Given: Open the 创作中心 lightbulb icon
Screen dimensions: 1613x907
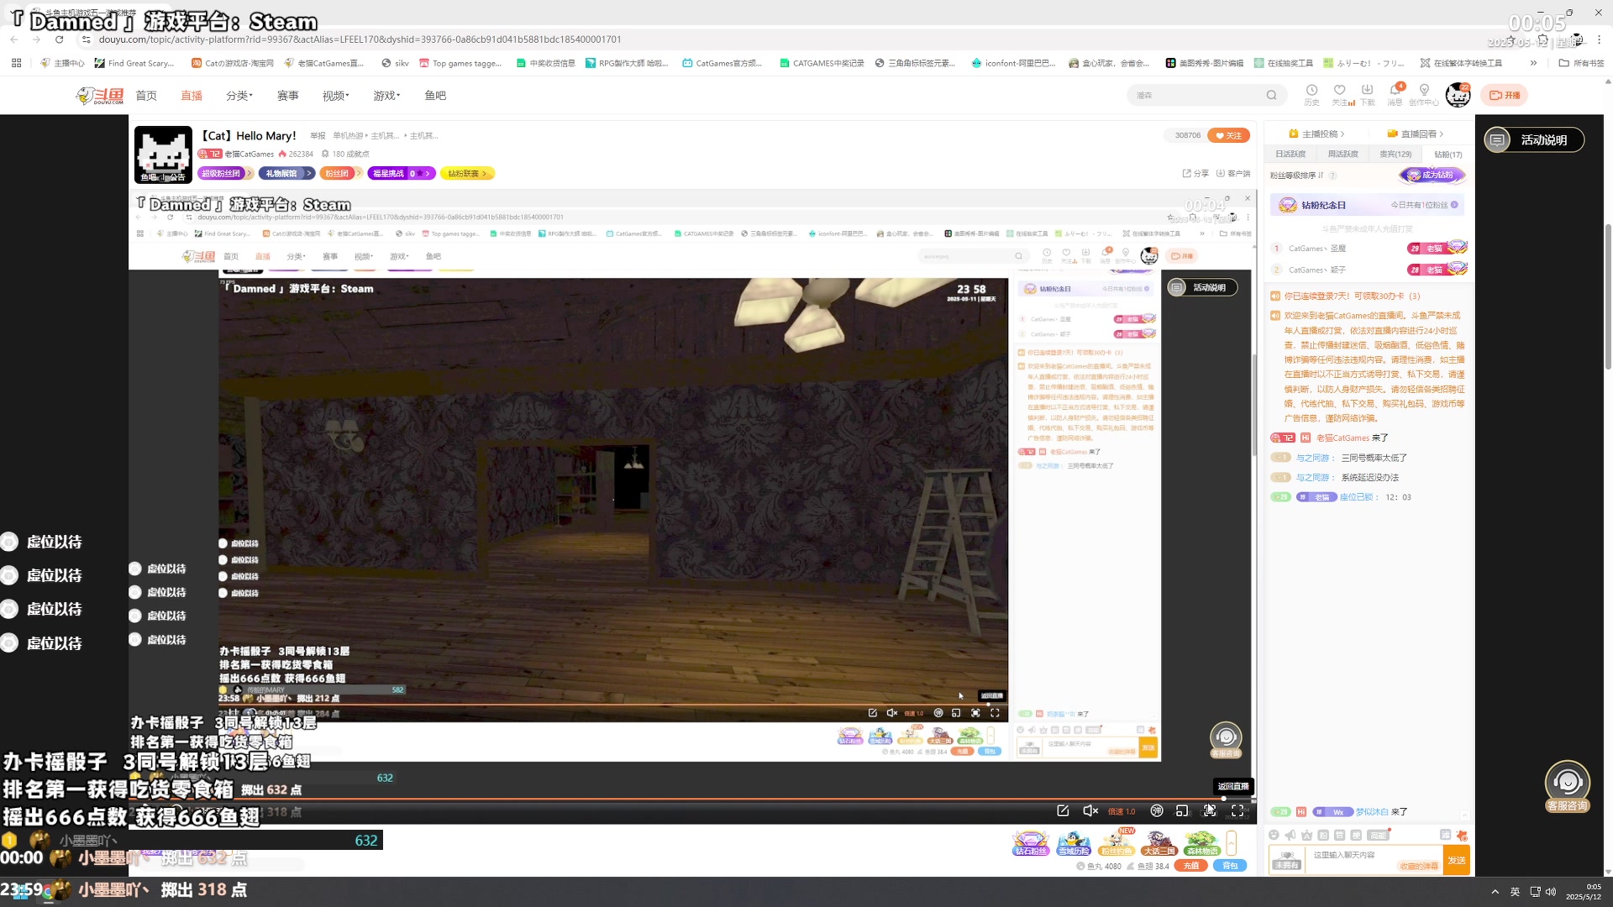Looking at the screenshot, I should click(1424, 91).
